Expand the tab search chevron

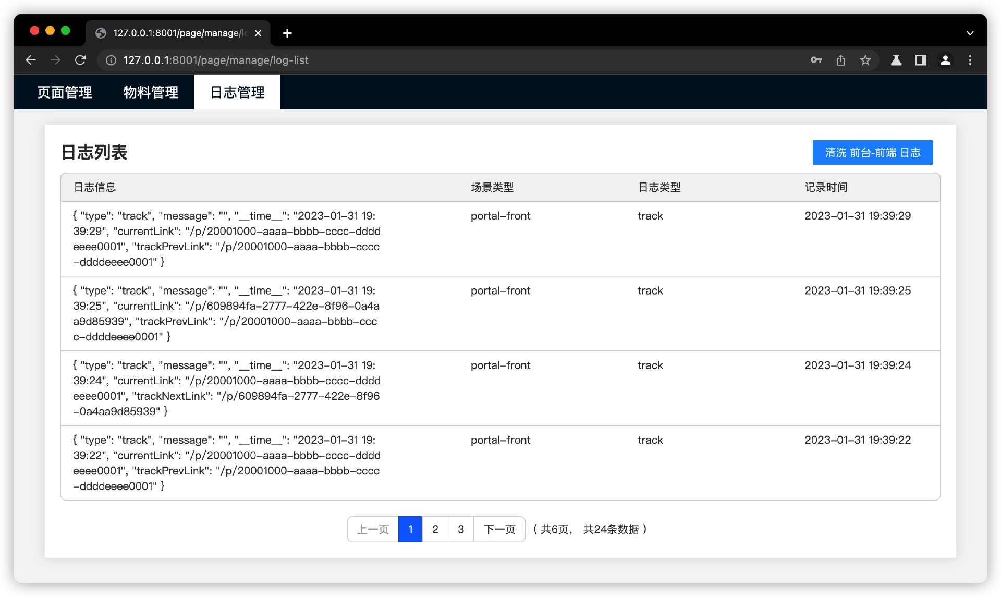970,33
